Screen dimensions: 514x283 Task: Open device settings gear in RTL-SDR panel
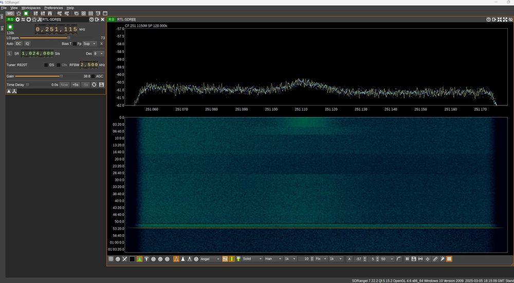pyautogui.click(x=17, y=20)
